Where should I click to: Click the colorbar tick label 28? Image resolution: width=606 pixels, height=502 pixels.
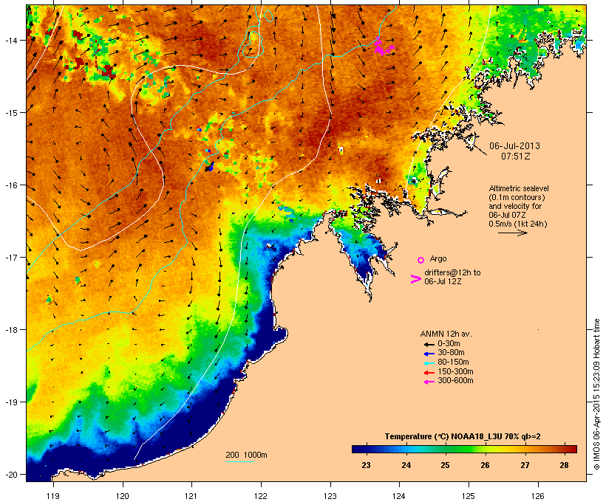point(565,465)
